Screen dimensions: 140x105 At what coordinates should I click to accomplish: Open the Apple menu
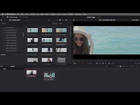point(3,14)
